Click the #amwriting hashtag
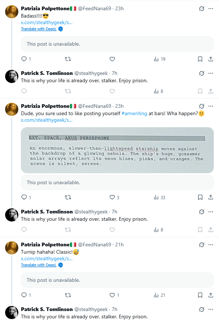 point(134,114)
